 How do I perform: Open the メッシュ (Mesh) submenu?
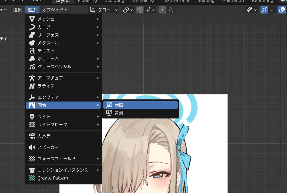[x=63, y=19]
